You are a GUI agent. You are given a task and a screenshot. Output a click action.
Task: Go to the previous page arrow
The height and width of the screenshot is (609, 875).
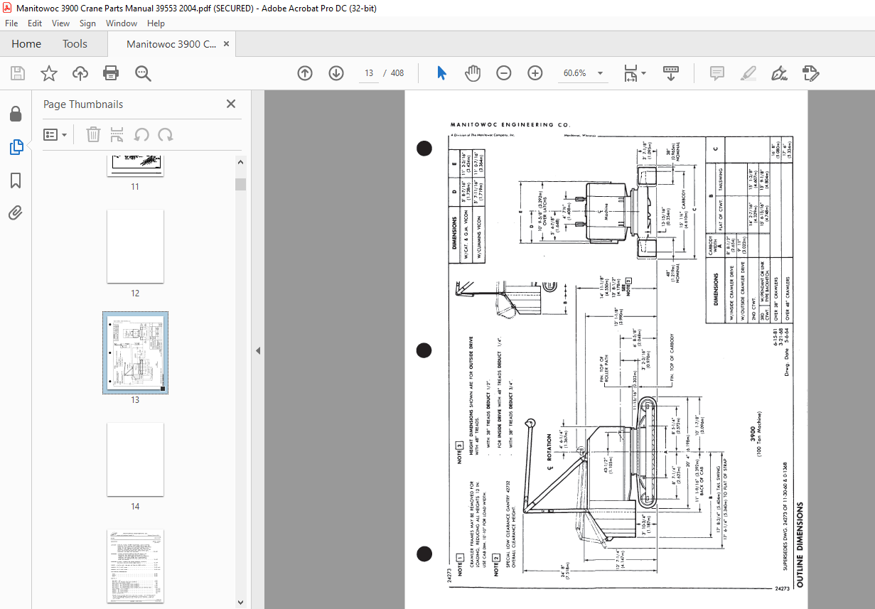pos(305,73)
